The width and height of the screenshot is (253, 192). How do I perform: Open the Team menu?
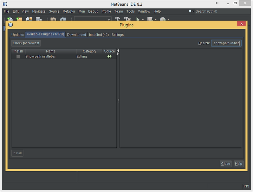pos(119,12)
